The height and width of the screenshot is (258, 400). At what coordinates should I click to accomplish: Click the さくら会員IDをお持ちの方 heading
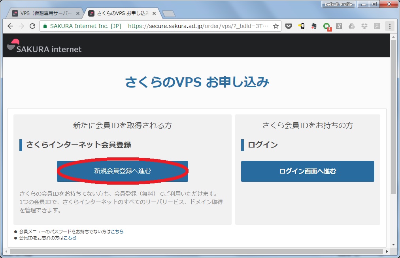click(308, 125)
